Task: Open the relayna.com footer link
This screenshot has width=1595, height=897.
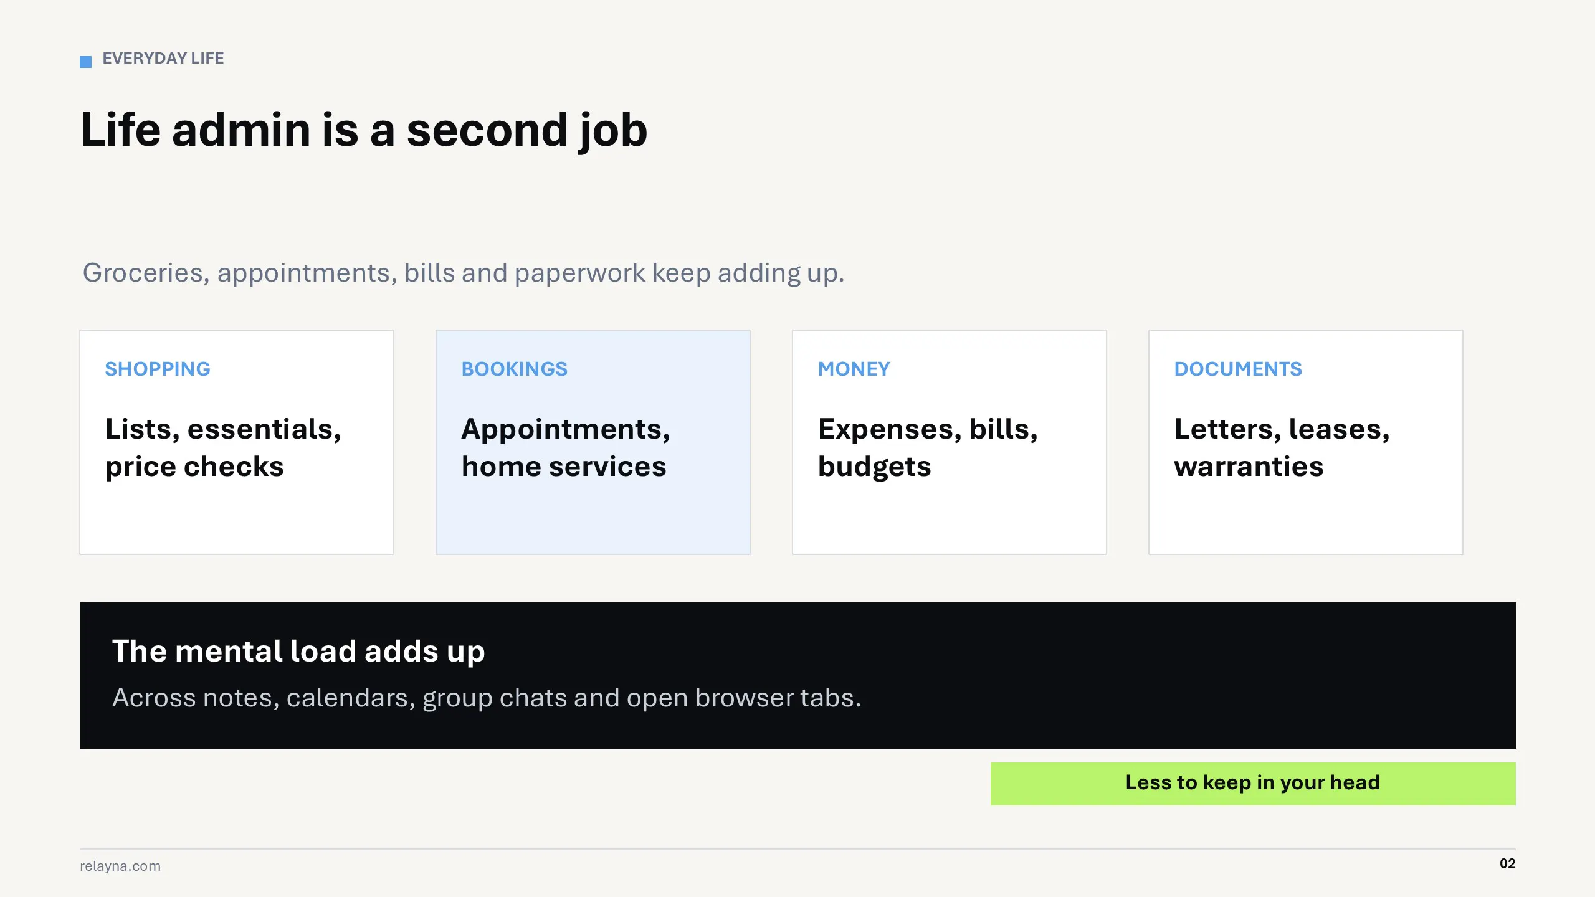Action: pyautogui.click(x=120, y=866)
